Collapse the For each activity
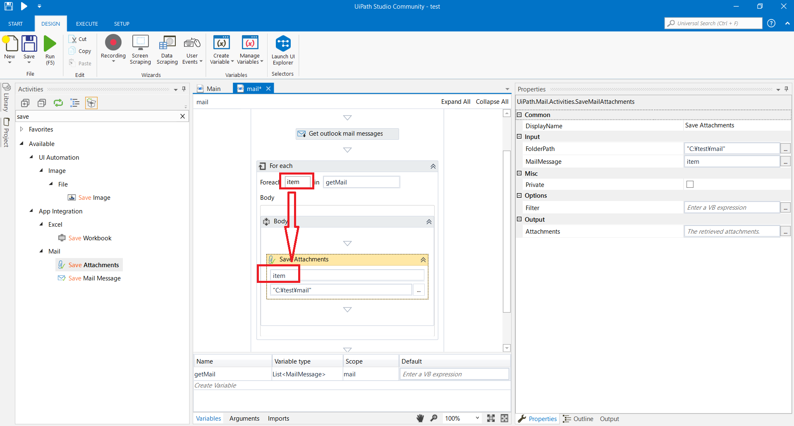Screen dimensions: 794x426 [x=433, y=166]
